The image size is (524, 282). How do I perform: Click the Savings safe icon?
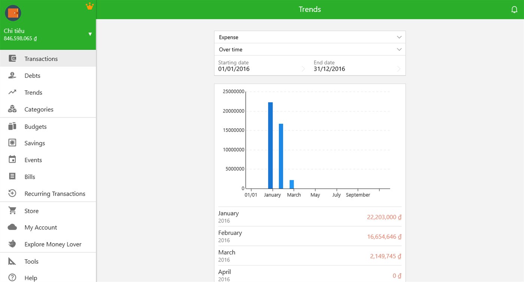[x=12, y=143]
